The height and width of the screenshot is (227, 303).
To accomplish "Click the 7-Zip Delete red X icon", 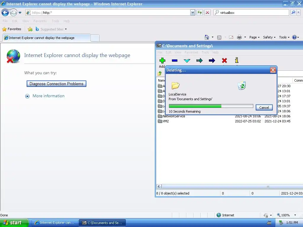I will click(224, 61).
